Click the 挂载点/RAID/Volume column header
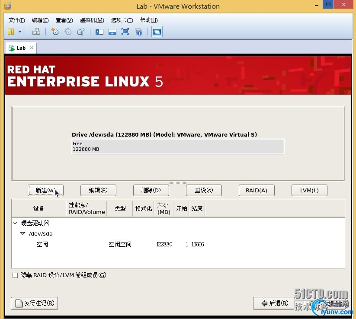 pos(87,208)
